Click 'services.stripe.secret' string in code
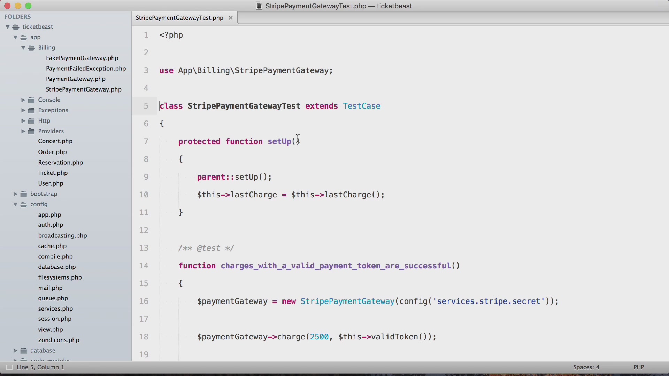Screen dimensions: 669x376 coord(489,301)
